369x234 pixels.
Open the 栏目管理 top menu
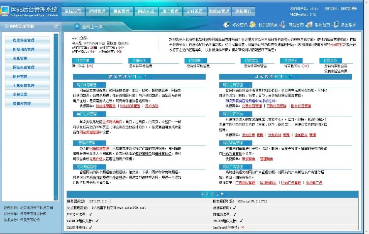97,11
